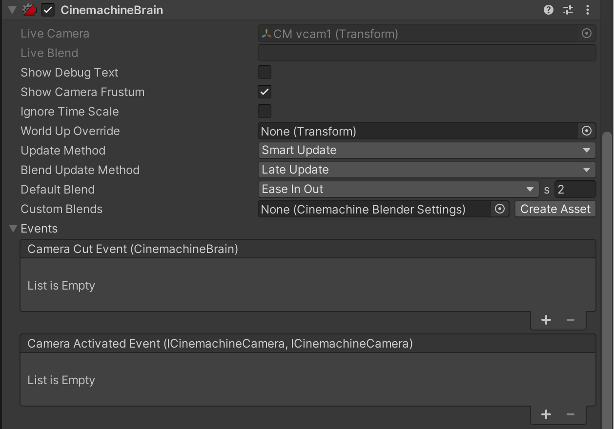The width and height of the screenshot is (614, 429).
Task: Open the component help reference icon
Action: (x=549, y=10)
